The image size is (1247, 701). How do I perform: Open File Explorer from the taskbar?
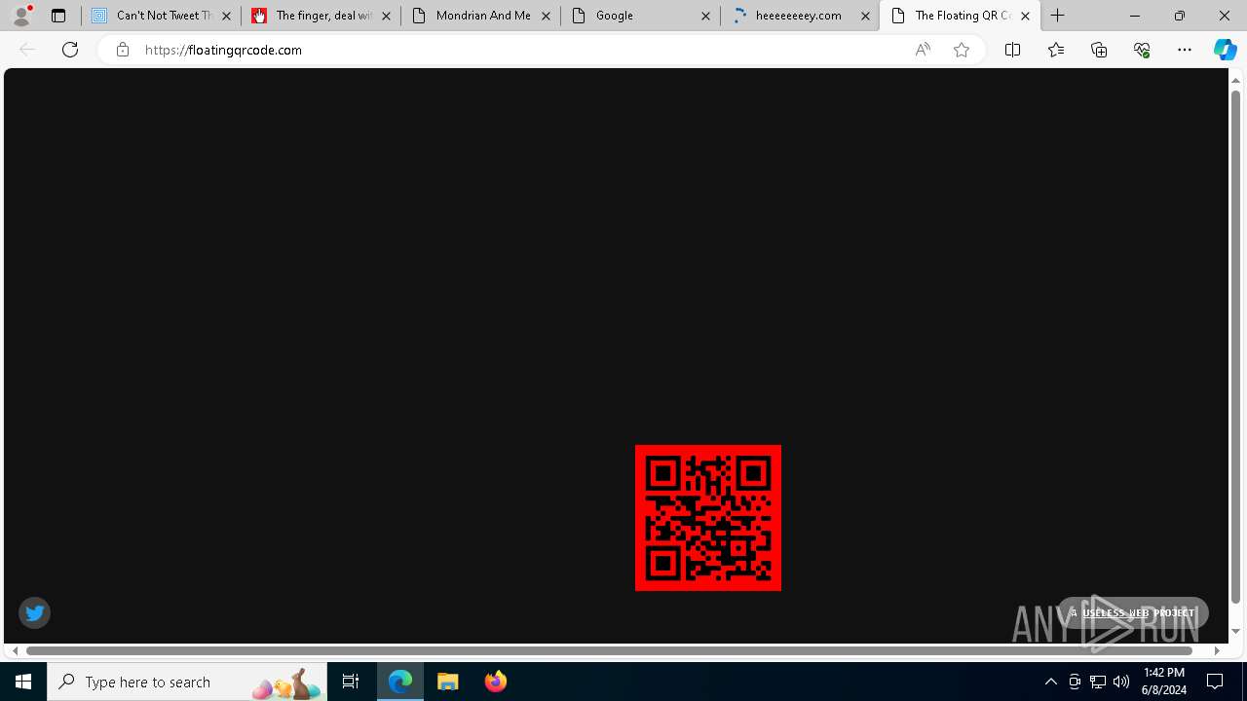coord(448,682)
